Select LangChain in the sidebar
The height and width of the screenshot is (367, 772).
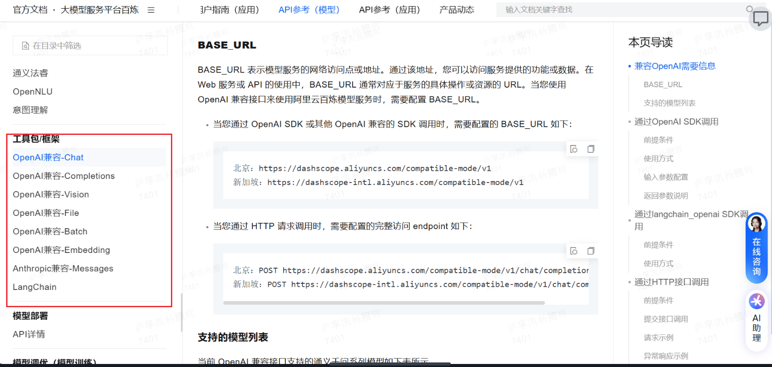pyautogui.click(x=34, y=287)
